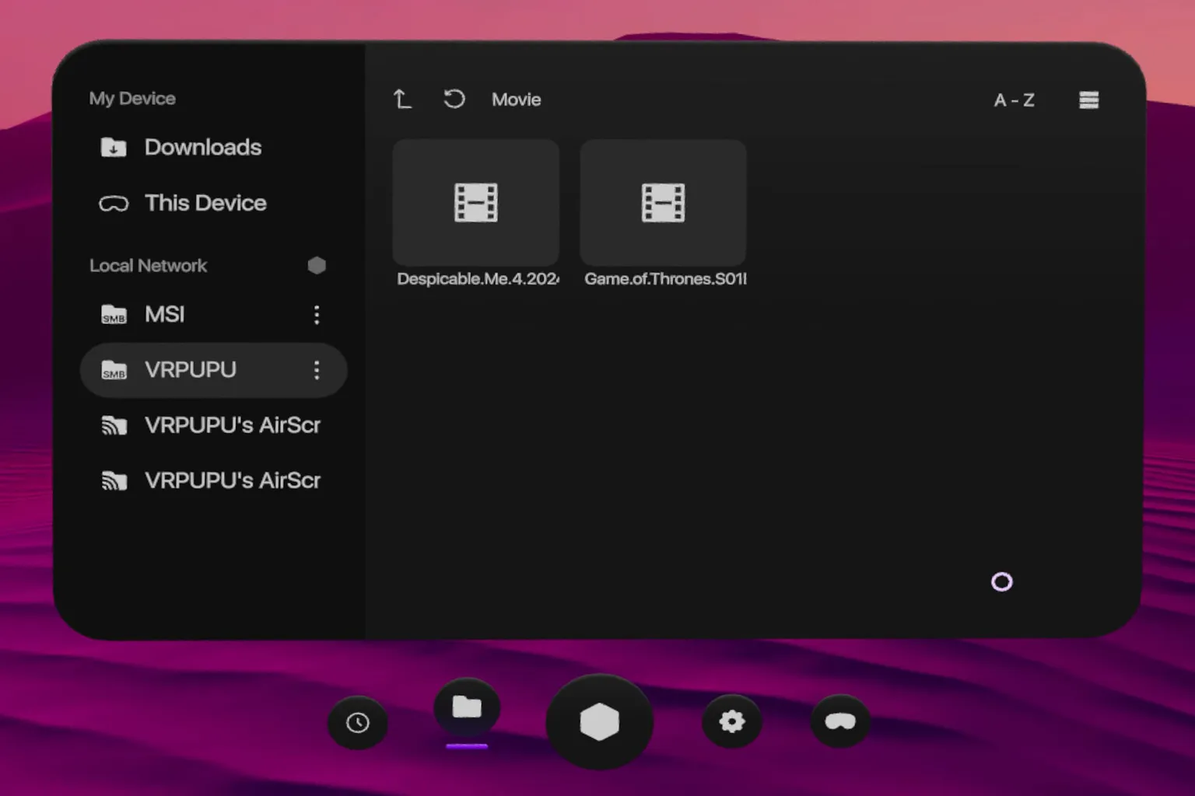Image resolution: width=1195 pixels, height=796 pixels.
Task: Open the three-dot options for VRPUPU
Action: [317, 370]
